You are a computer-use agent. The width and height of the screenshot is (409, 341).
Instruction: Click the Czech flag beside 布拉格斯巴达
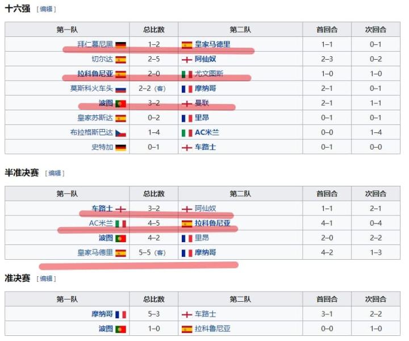pyautogui.click(x=120, y=133)
